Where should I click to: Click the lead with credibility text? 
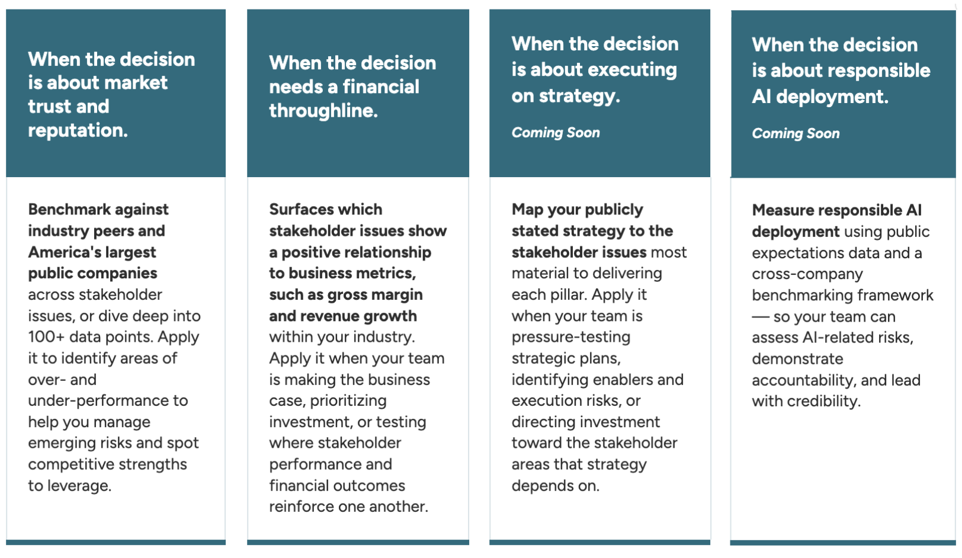pyautogui.click(x=836, y=391)
